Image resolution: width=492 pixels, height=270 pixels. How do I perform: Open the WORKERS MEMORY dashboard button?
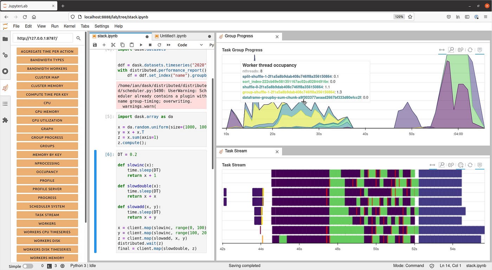47,258
